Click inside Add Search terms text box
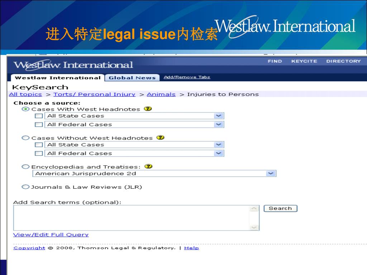This screenshot has height=275, width=367. pyautogui.click(x=132, y=218)
